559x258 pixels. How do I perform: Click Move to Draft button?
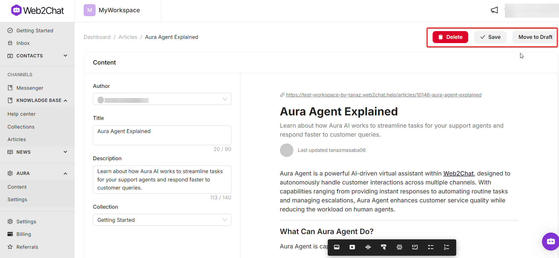535,37
